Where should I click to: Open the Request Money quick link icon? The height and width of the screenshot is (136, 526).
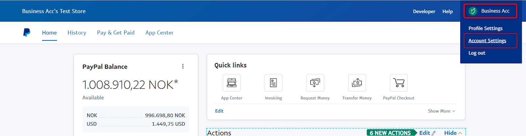coord(315,83)
